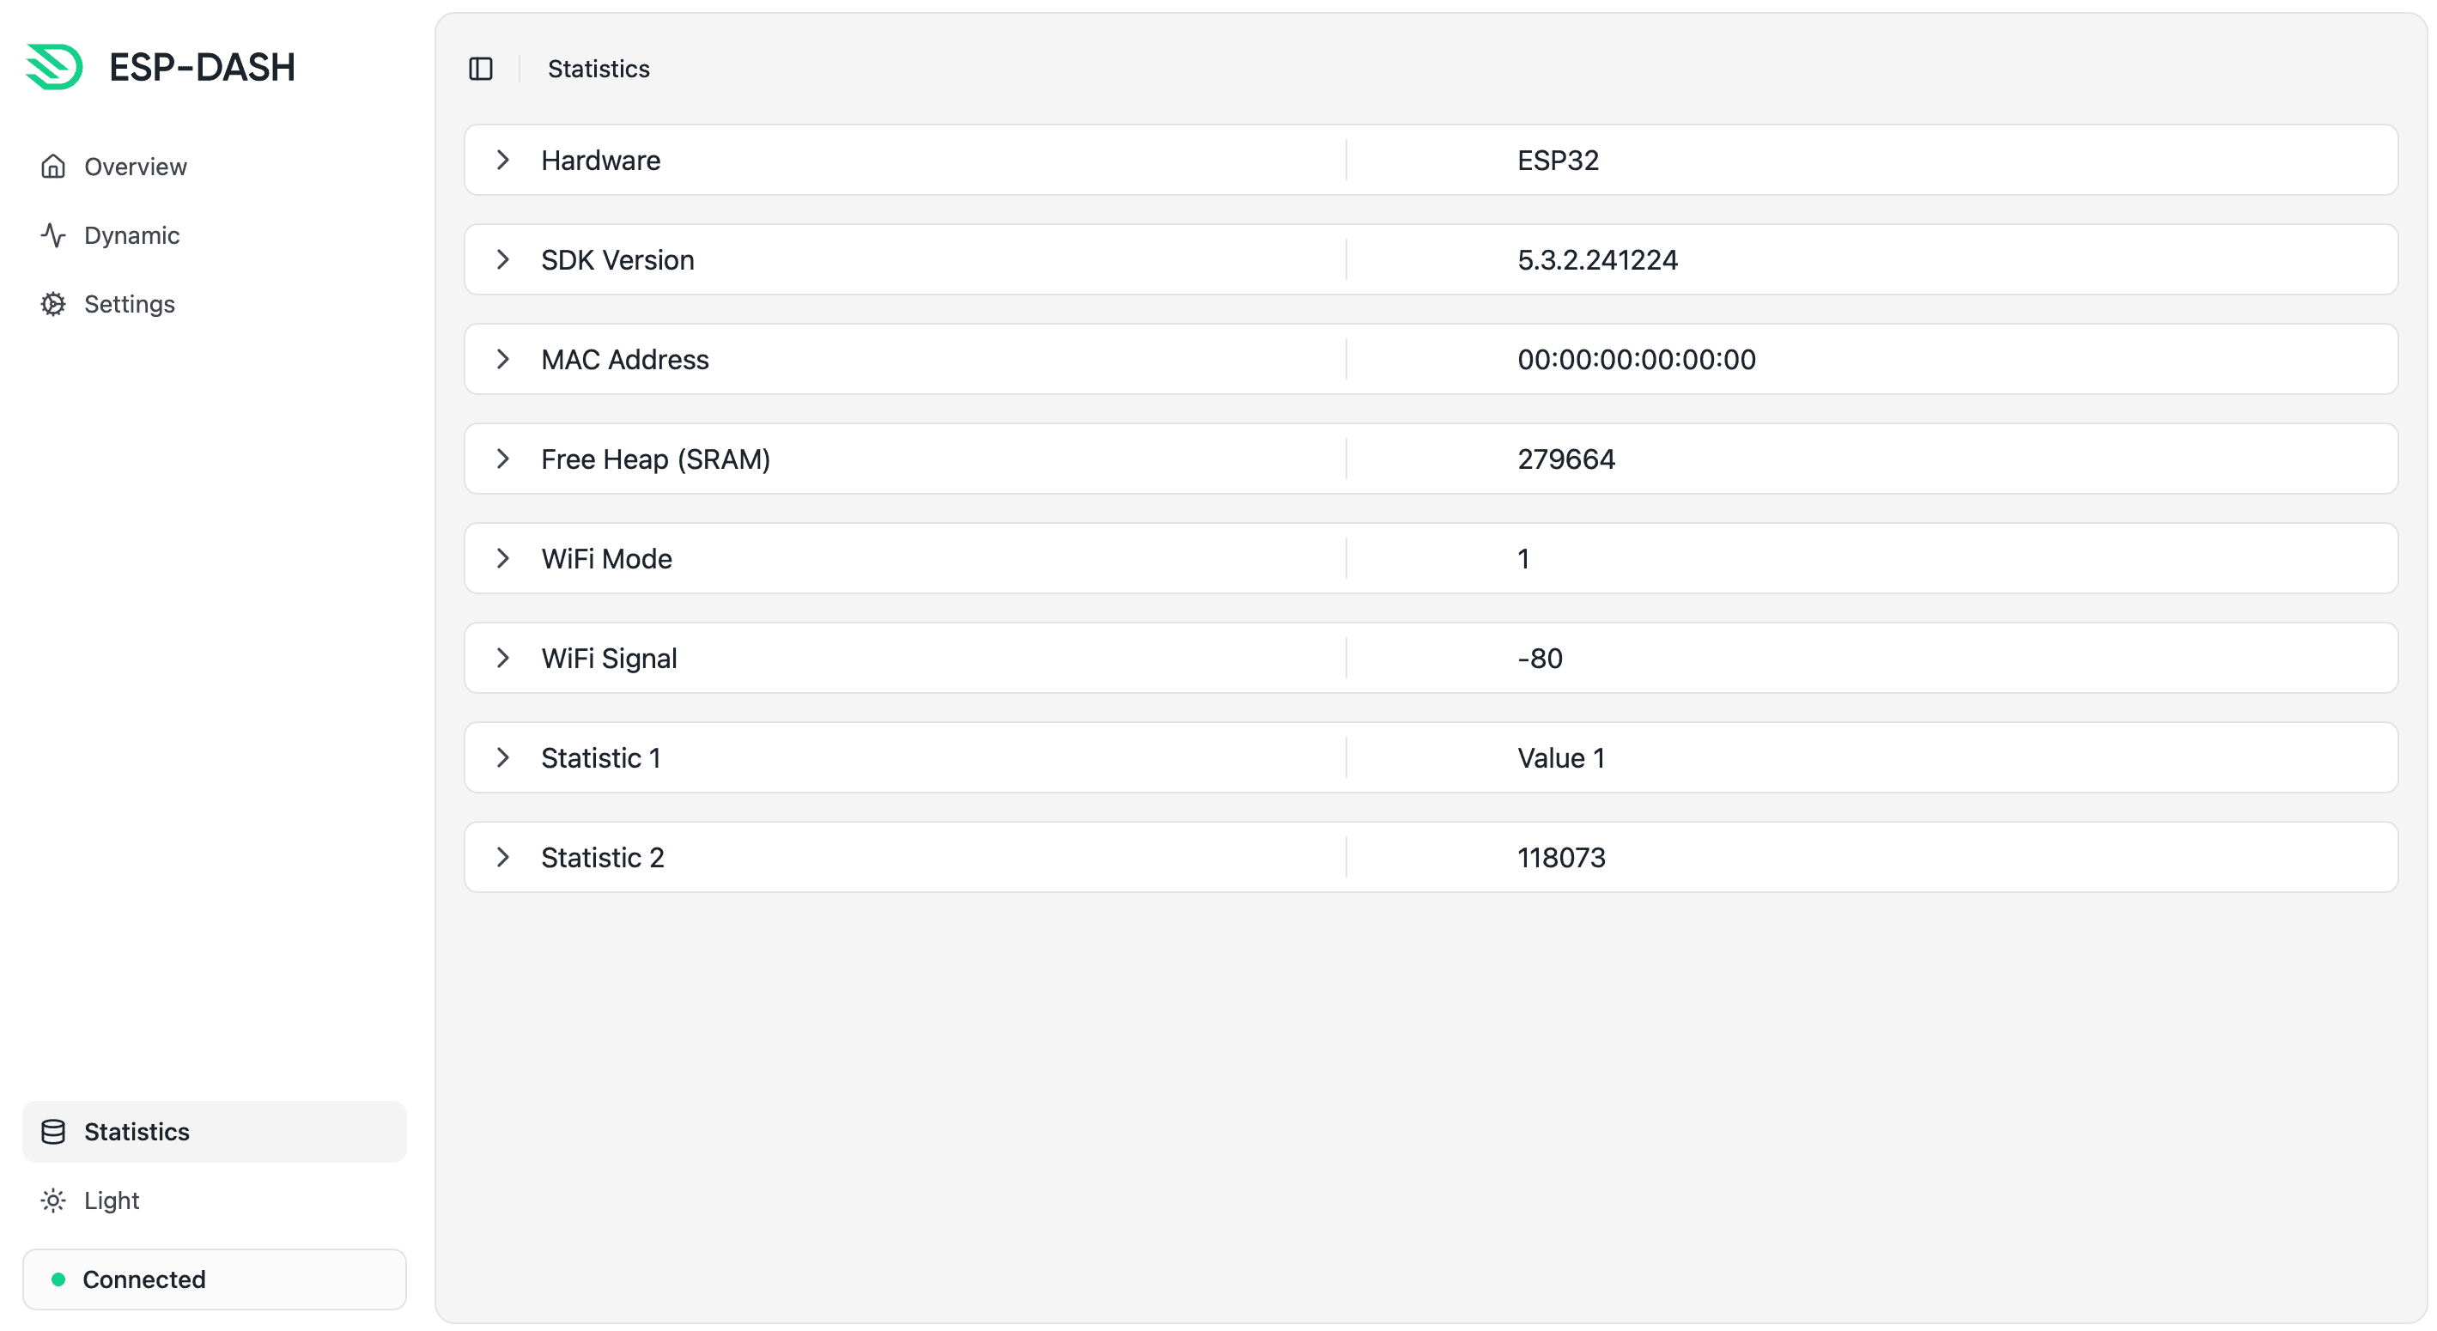Click the -80 WiFi signal value
The width and height of the screenshot is (2437, 1331).
click(1541, 658)
